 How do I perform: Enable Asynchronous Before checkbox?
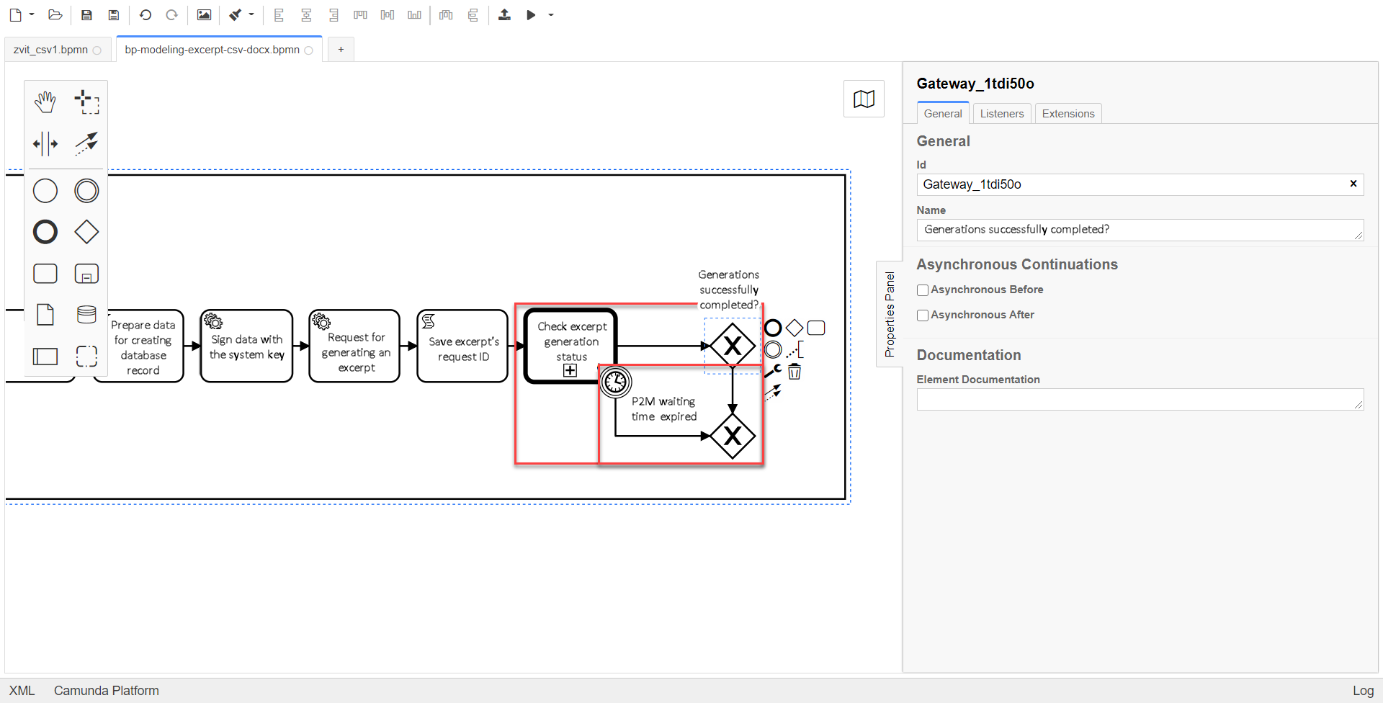[x=923, y=290]
